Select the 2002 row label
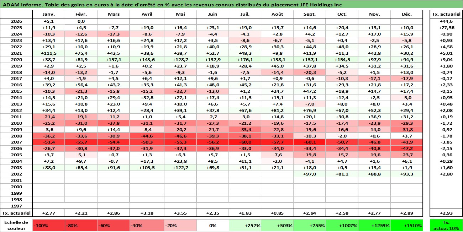The image size is (463, 232). coord(16,174)
